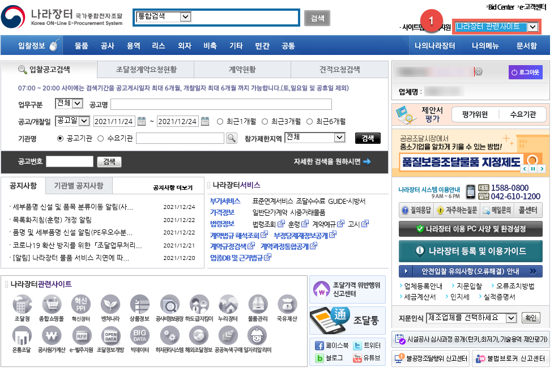Open the 블로그 link

[329, 358]
